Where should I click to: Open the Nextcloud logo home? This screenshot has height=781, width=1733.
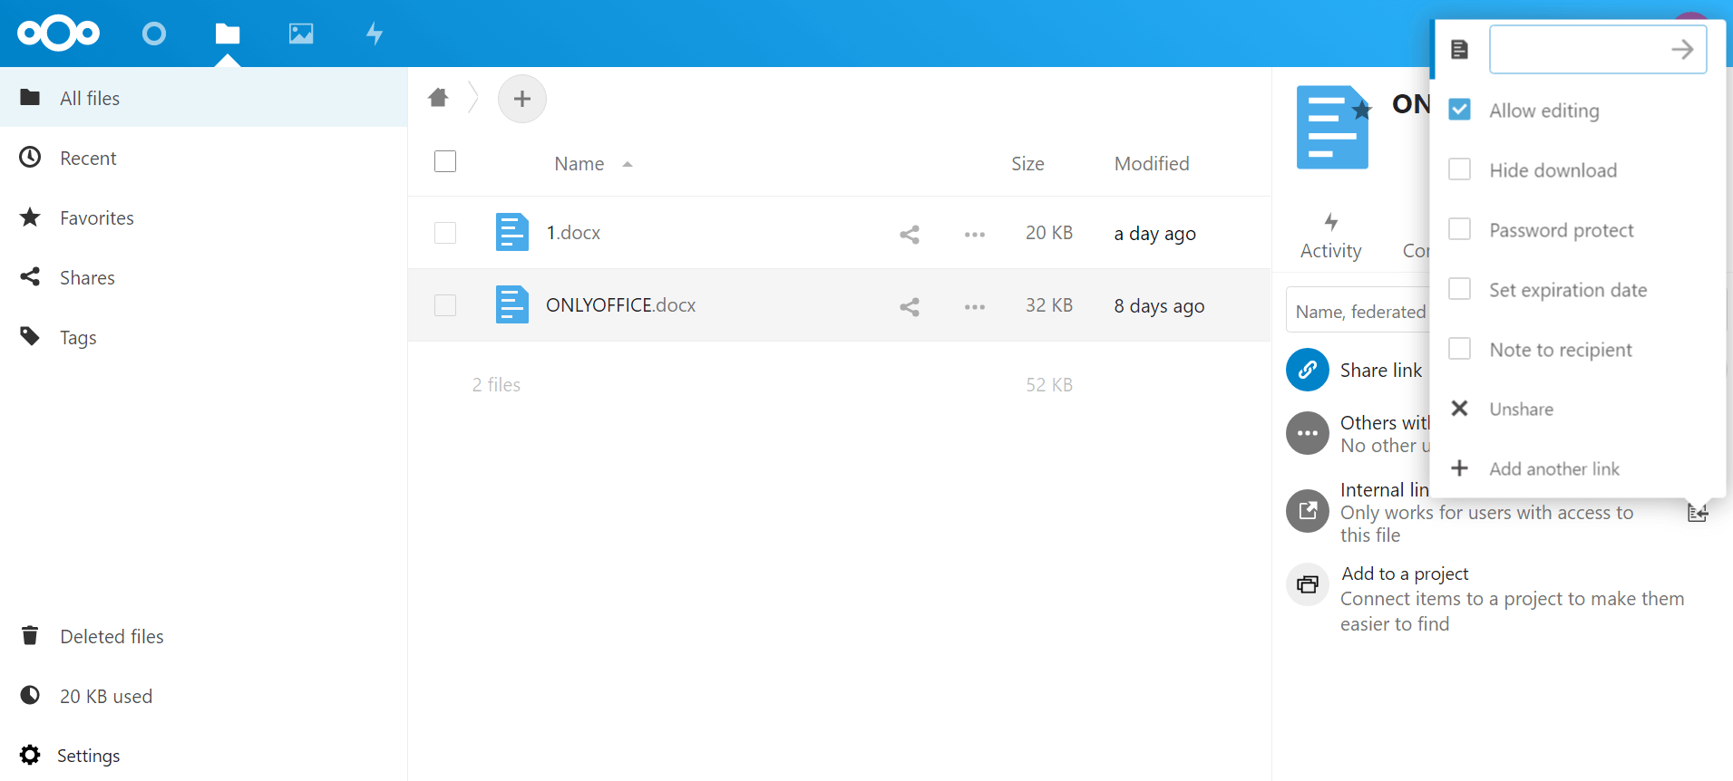pyautogui.click(x=59, y=34)
